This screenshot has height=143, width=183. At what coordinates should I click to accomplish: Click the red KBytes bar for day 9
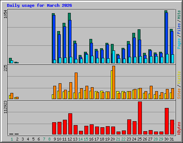[x=54, y=128]
